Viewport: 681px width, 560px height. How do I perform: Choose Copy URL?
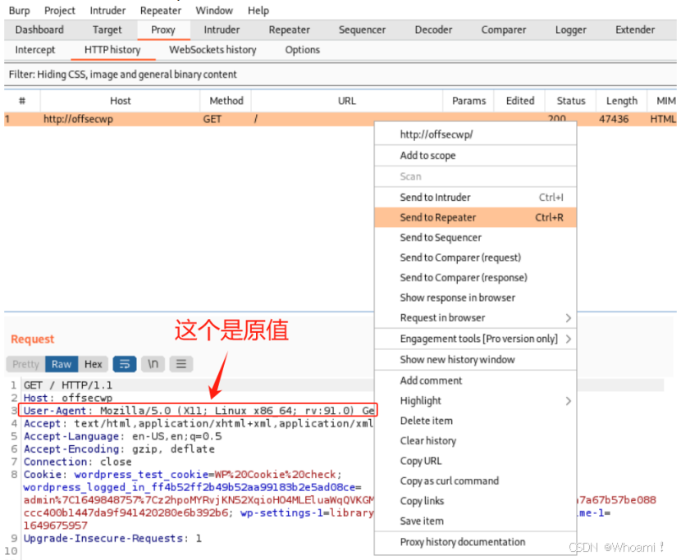476,461
